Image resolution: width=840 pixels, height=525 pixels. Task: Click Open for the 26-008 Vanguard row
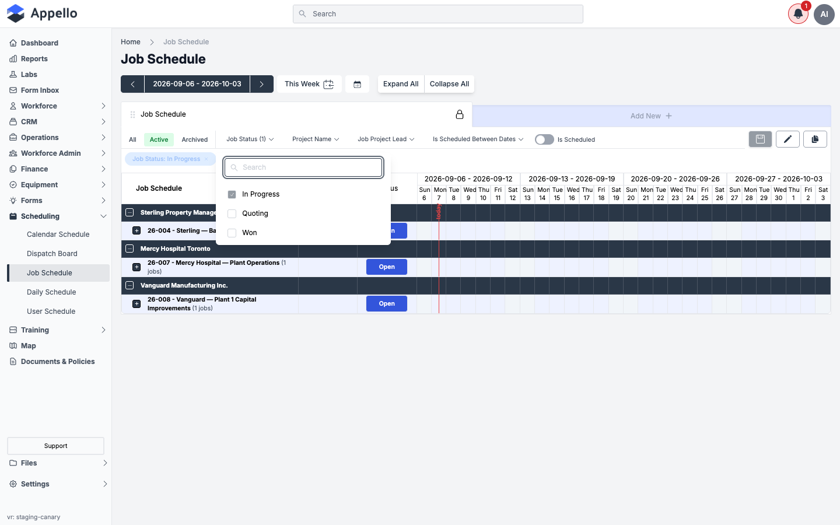click(x=387, y=304)
